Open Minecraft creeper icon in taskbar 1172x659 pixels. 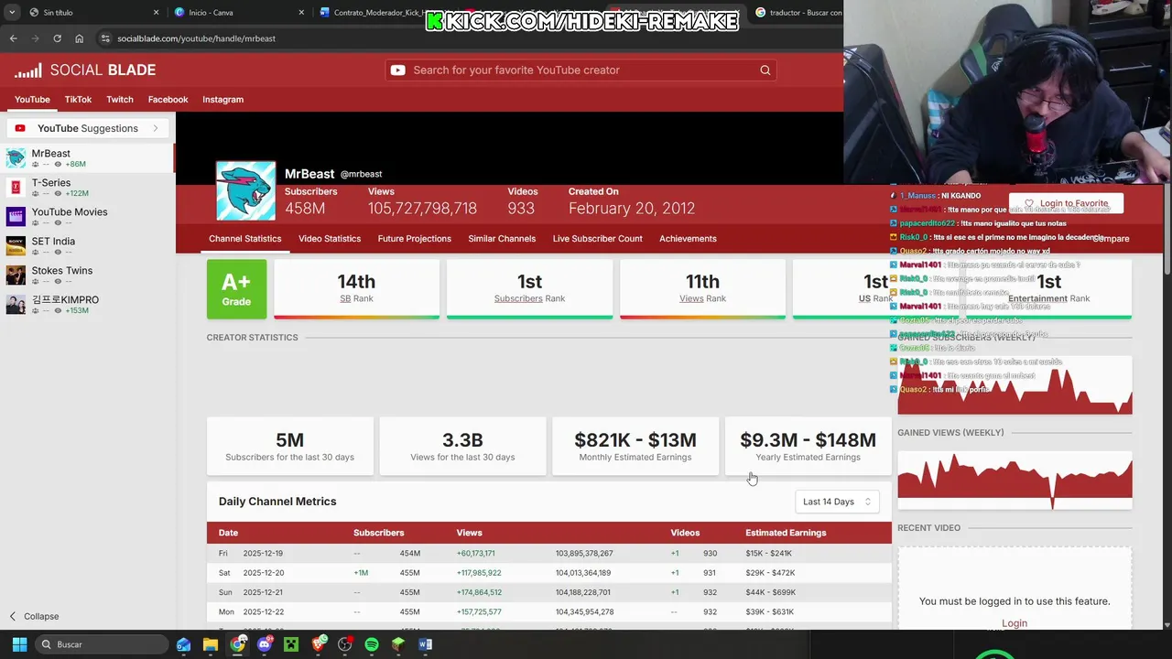click(291, 644)
